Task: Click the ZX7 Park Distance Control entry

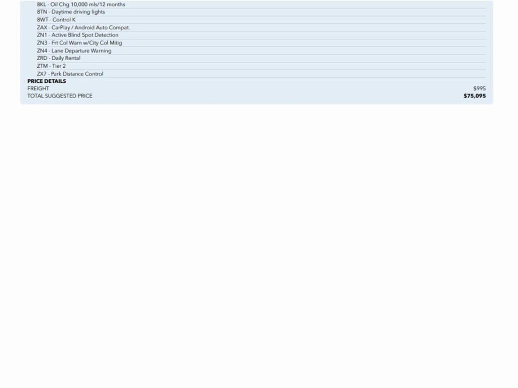Action: (x=70, y=74)
